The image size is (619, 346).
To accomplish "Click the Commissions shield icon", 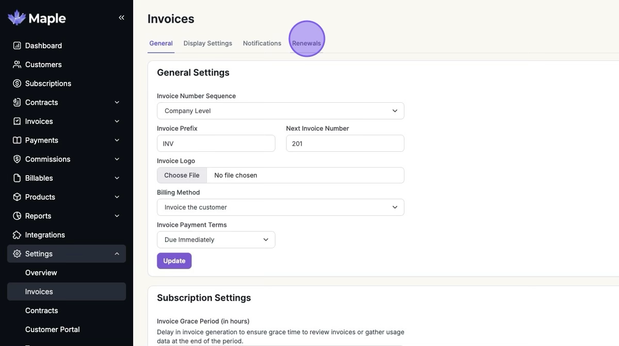I will 17,159.
